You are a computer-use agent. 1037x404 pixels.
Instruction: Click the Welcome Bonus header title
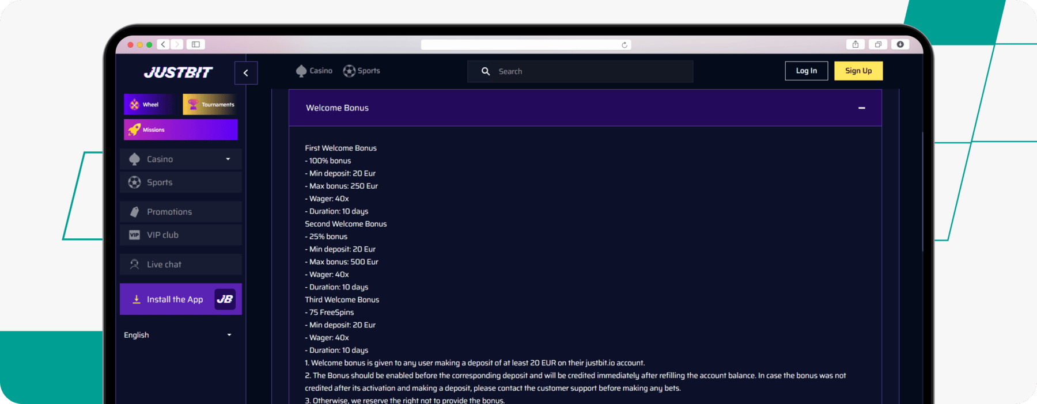337,108
